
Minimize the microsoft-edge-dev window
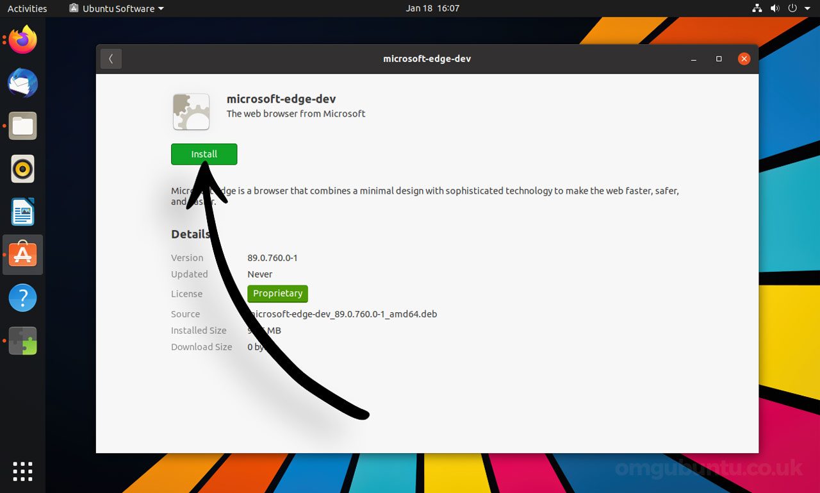pos(694,59)
